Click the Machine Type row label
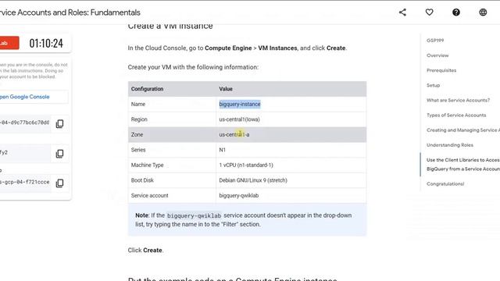The image size is (500, 281). pyautogui.click(x=148, y=165)
